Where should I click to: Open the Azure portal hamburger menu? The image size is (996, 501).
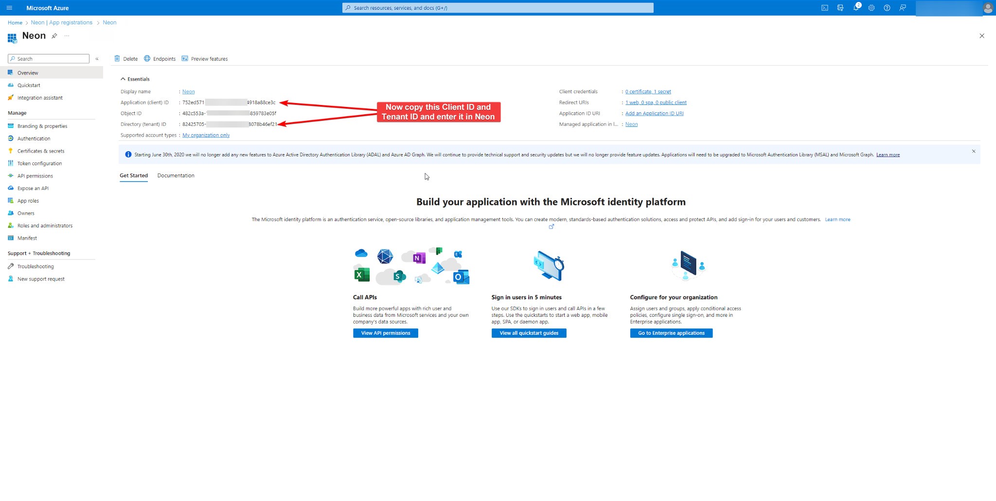click(x=9, y=8)
